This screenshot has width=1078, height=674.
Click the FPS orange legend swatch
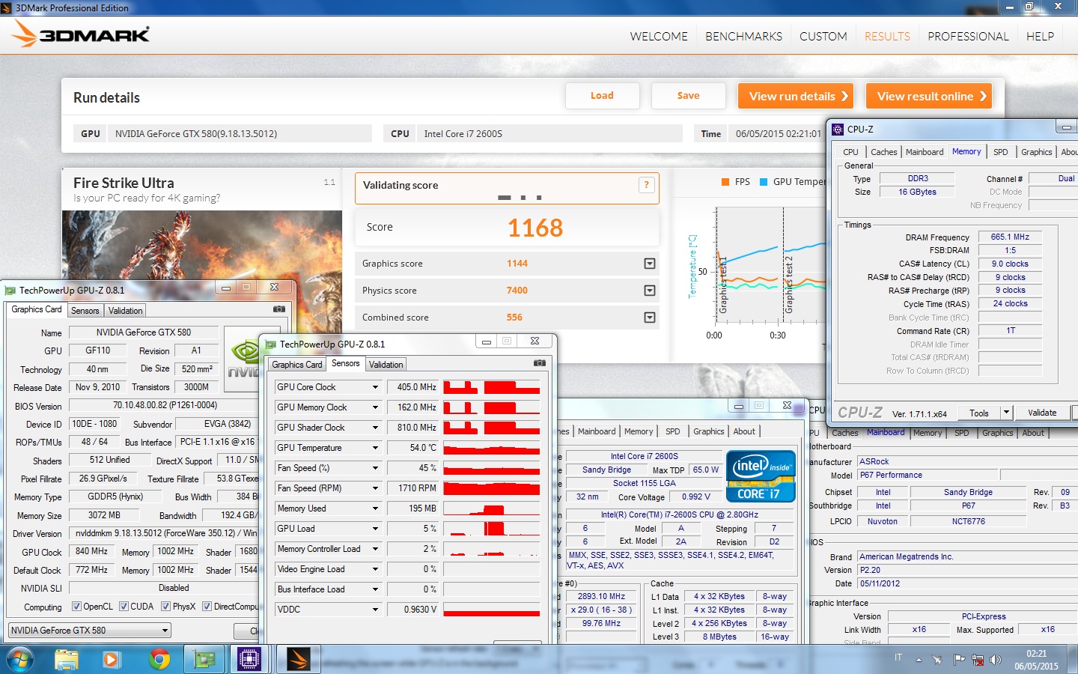coord(725,182)
